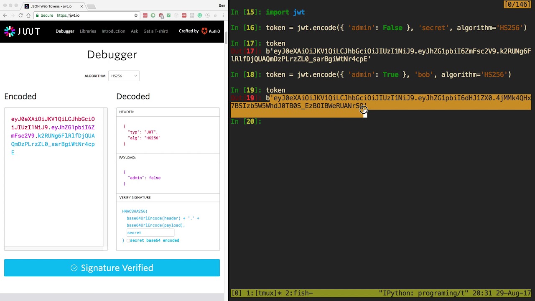
Task: Click the 'Decoded' section heading
Action: coord(133,96)
